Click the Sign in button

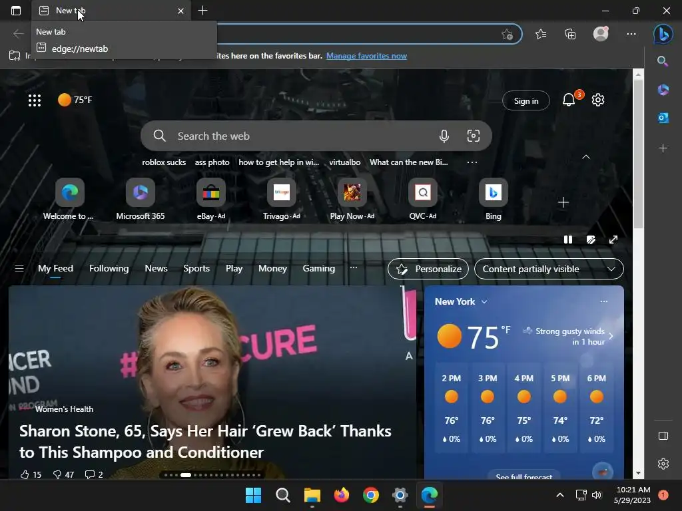tap(526, 101)
